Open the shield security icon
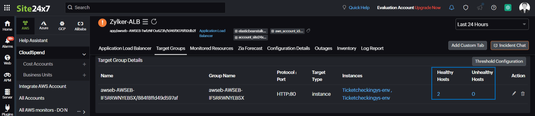The height and width of the screenshot is (116, 535). [x=466, y=8]
